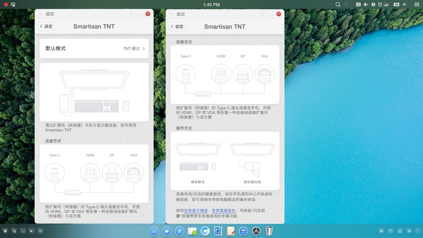Click the Bluetooth status icon
The width and height of the screenshot is (423, 238).
click(x=373, y=5)
